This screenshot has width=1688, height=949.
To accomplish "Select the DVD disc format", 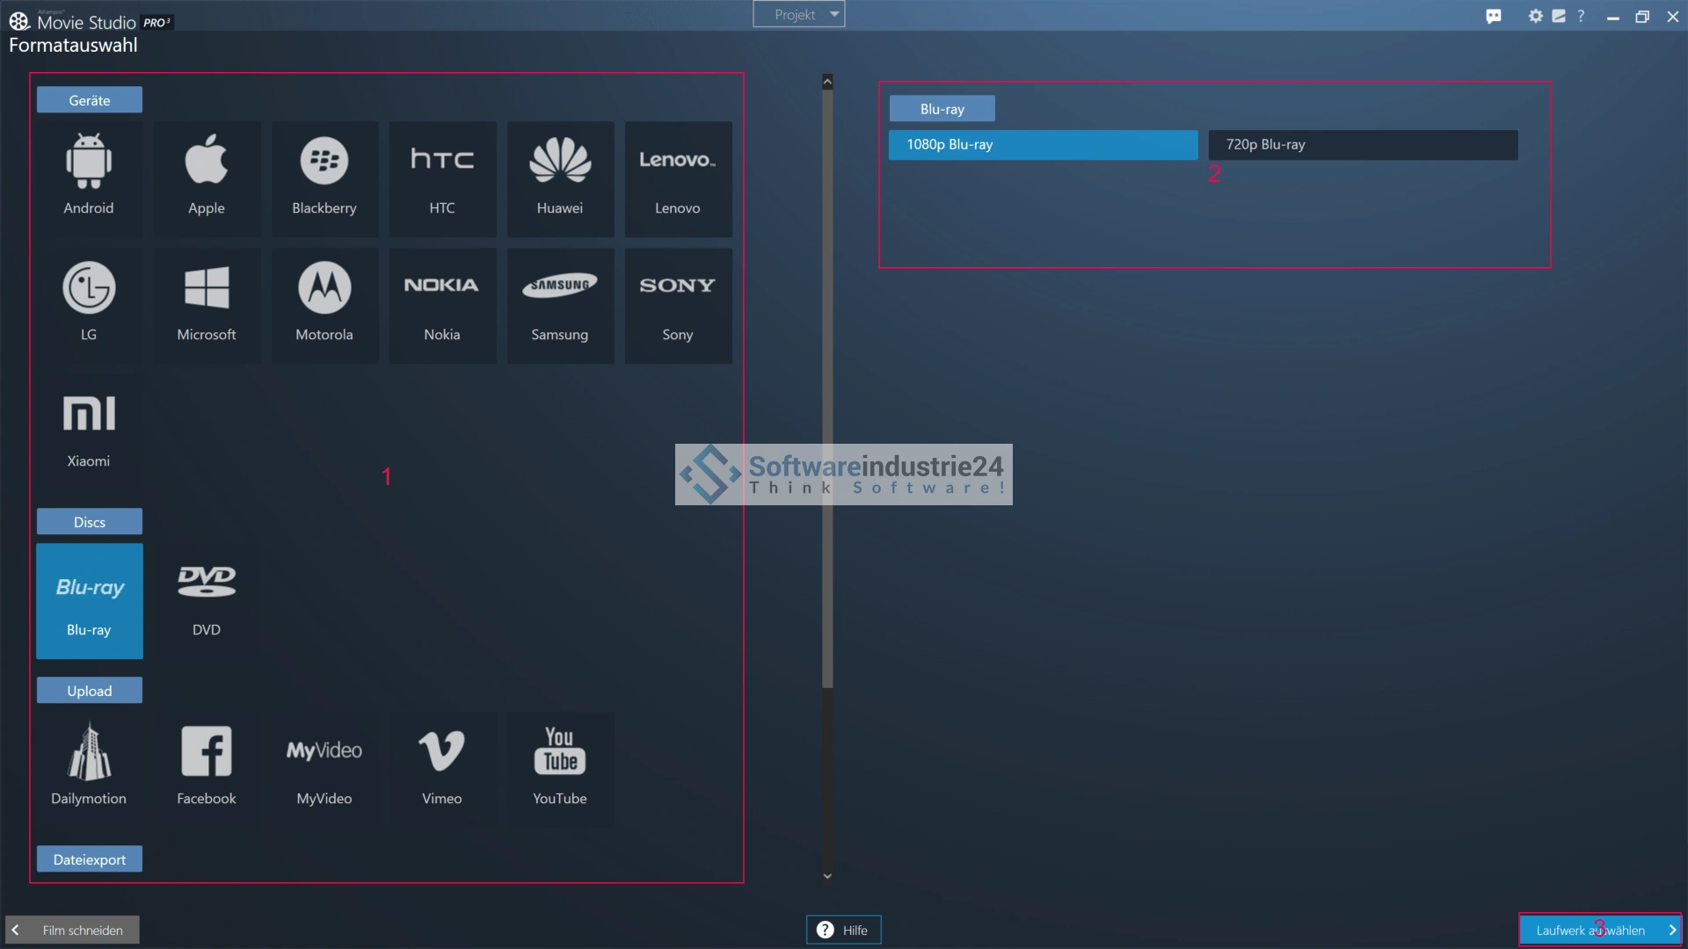I will click(207, 601).
